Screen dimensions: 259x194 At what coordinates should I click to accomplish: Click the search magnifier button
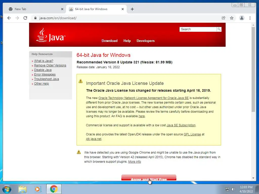pyautogui.click(x=219, y=29)
